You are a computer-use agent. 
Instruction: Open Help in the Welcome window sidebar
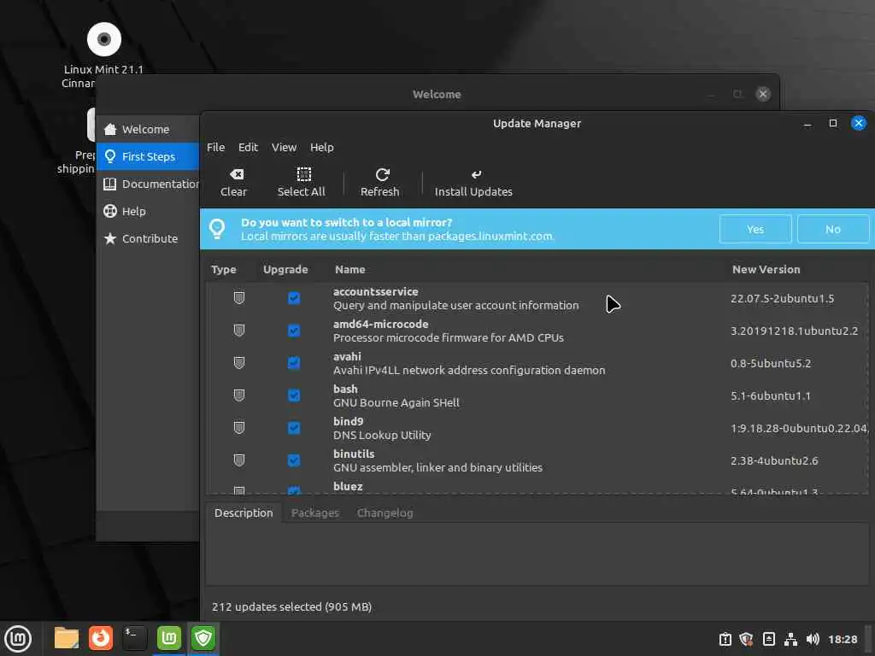[x=148, y=211]
